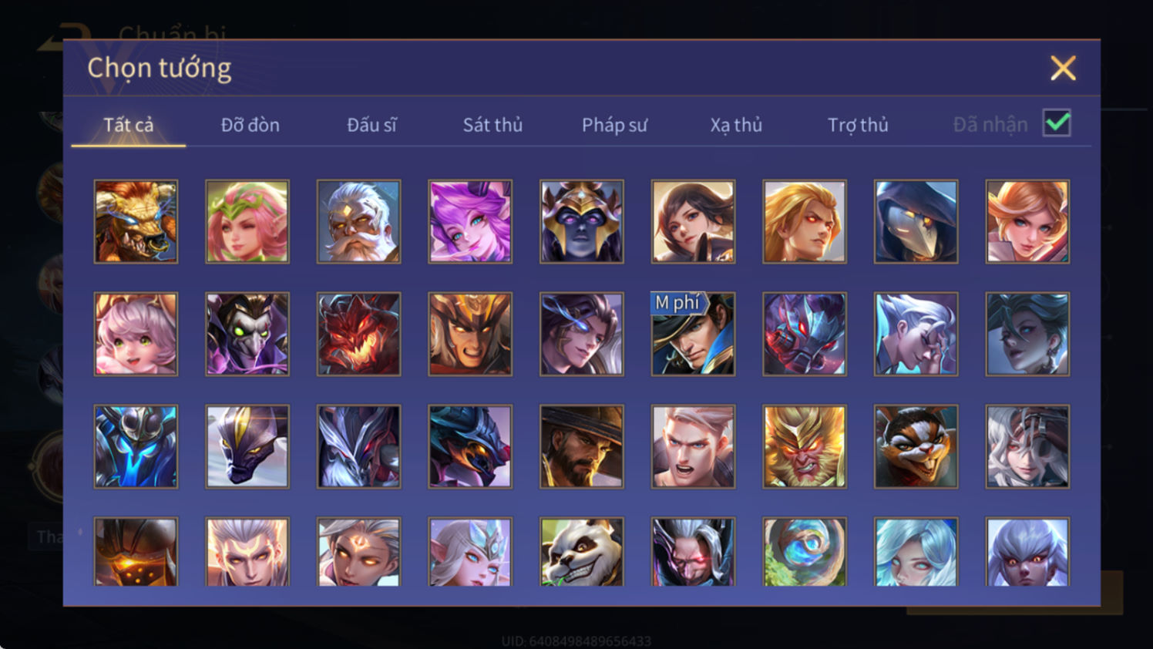
Task: Filter heroes by Xạ thủ
Action: [x=736, y=125]
